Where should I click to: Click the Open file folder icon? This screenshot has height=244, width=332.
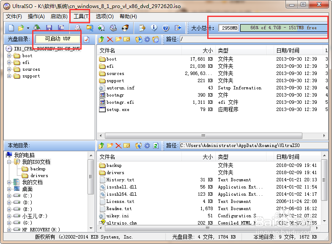21,28
